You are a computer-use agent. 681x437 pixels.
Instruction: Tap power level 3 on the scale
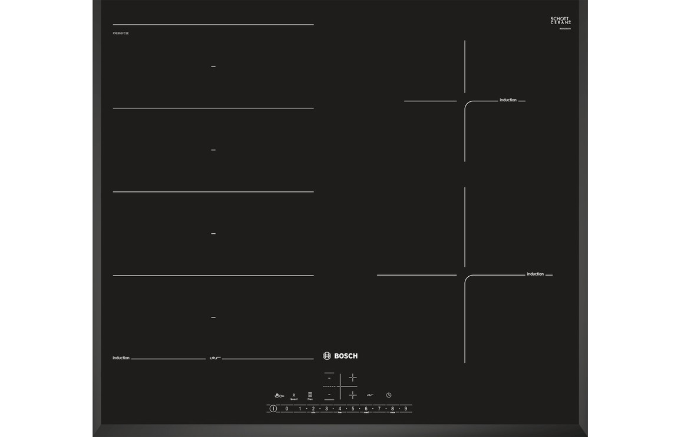(326, 409)
